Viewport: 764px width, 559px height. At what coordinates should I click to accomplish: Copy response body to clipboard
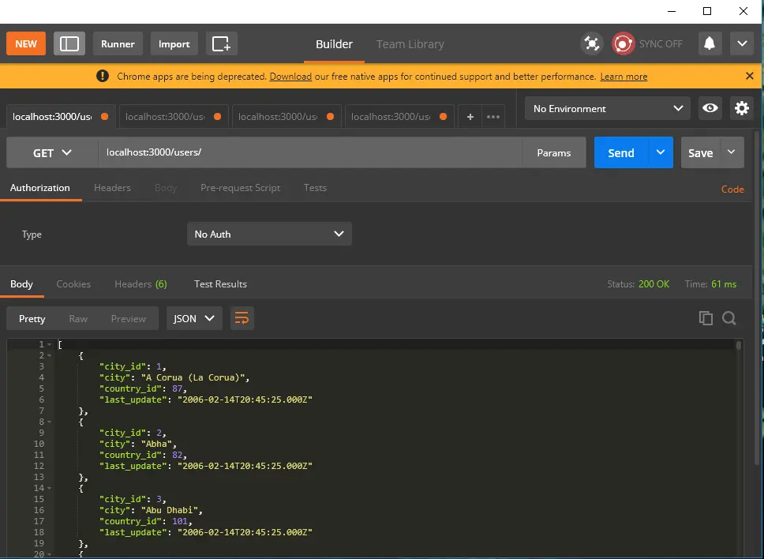[706, 318]
